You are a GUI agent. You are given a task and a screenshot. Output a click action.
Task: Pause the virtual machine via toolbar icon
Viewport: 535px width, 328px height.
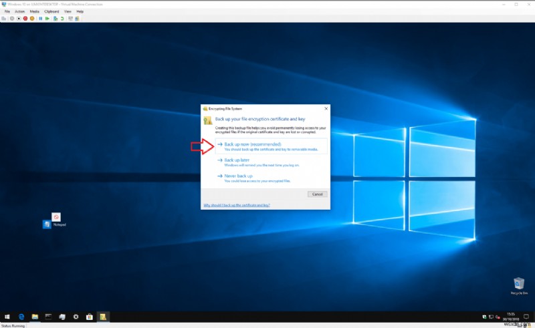(x=40, y=19)
